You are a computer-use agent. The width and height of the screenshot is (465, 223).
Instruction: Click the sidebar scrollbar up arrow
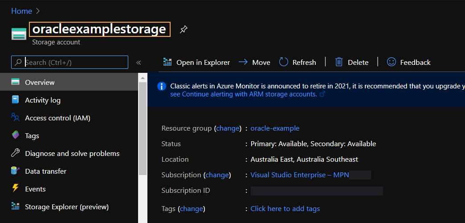tap(143, 78)
